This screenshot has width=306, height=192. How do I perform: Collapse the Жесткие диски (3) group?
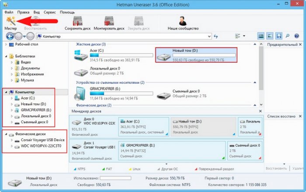(255, 45)
